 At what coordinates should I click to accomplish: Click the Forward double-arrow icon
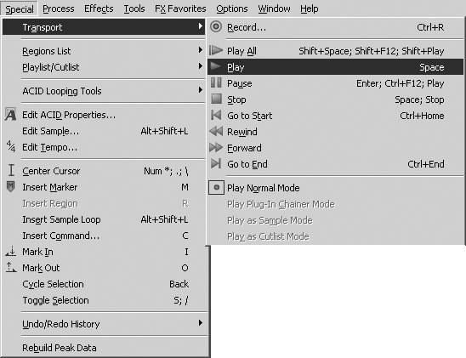click(x=216, y=147)
